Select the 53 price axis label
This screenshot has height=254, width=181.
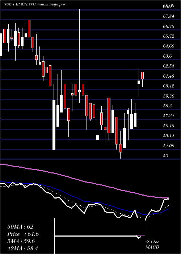click(166, 156)
